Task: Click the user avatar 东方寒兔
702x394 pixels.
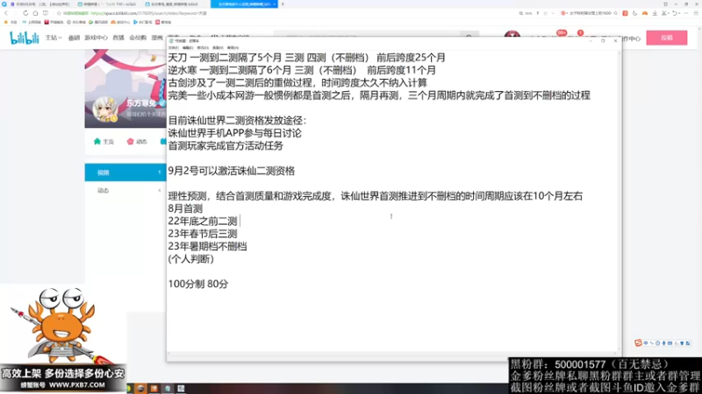Action: (104, 109)
